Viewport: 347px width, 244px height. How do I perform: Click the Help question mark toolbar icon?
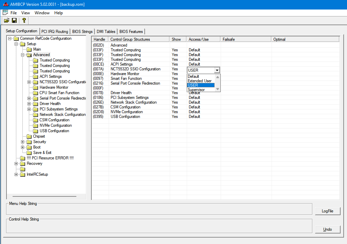[24, 21]
